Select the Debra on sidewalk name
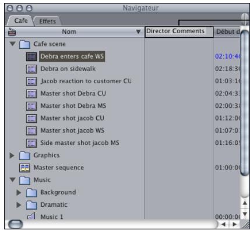 point(68,69)
